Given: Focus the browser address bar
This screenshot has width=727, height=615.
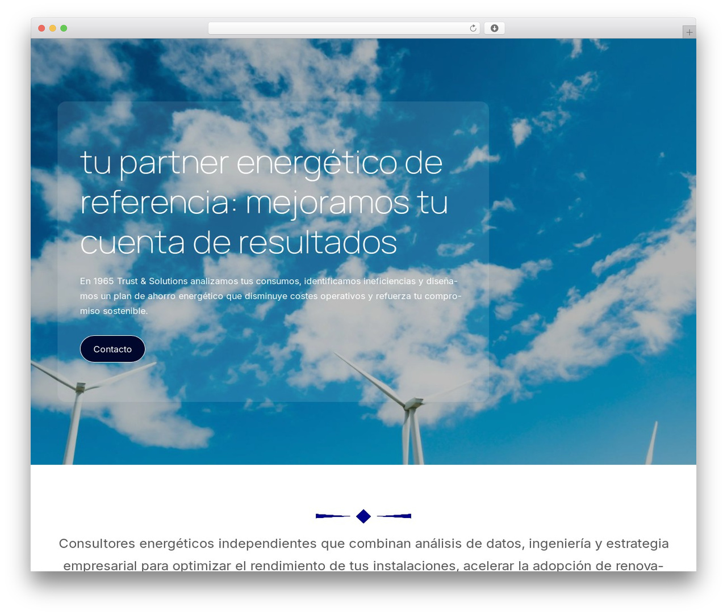Looking at the screenshot, I should (344, 28).
